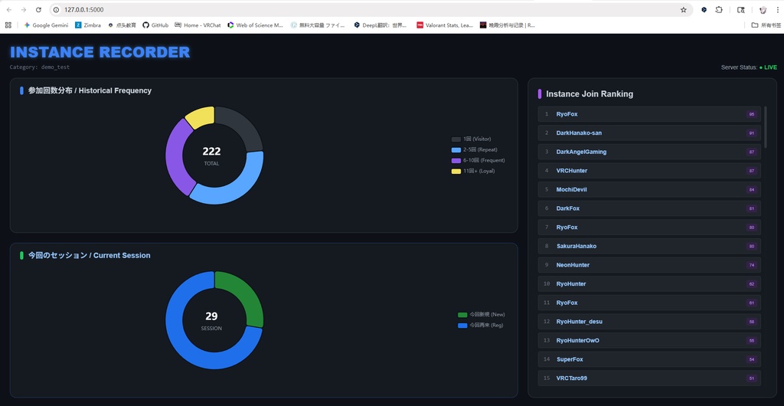This screenshot has width=784, height=406.
Task: Click the tab search icon beside the profile
Action: pos(741,9)
